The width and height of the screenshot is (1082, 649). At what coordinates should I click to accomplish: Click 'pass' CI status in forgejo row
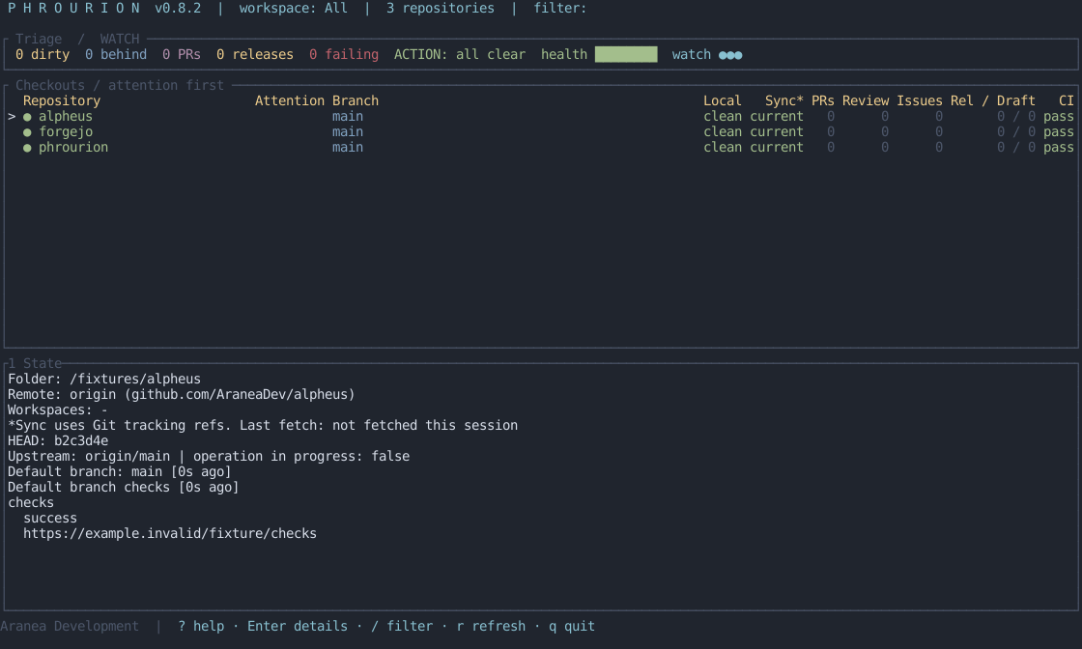click(1059, 131)
